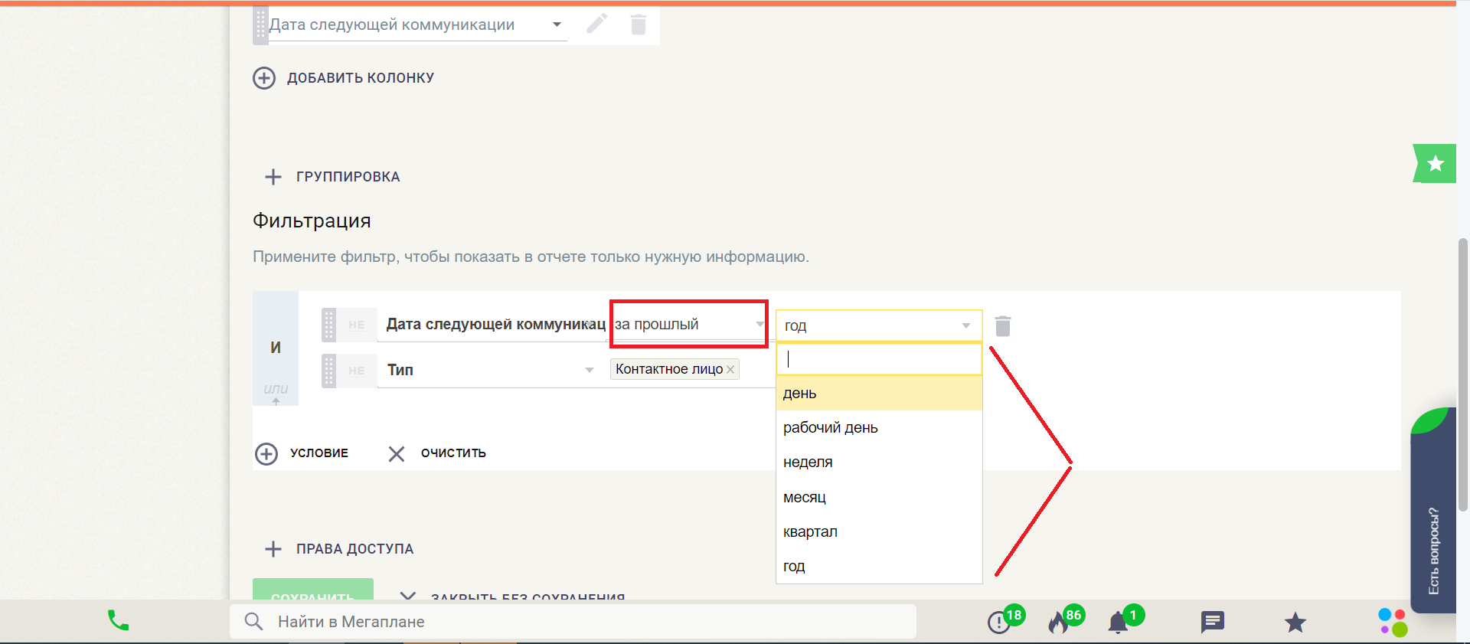This screenshot has width=1470, height=644.
Task: Select 'квартал' from the period list
Action: [x=879, y=532]
